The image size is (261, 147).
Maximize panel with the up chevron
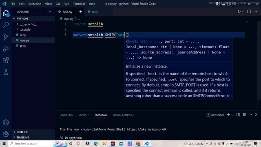click(x=251, y=115)
